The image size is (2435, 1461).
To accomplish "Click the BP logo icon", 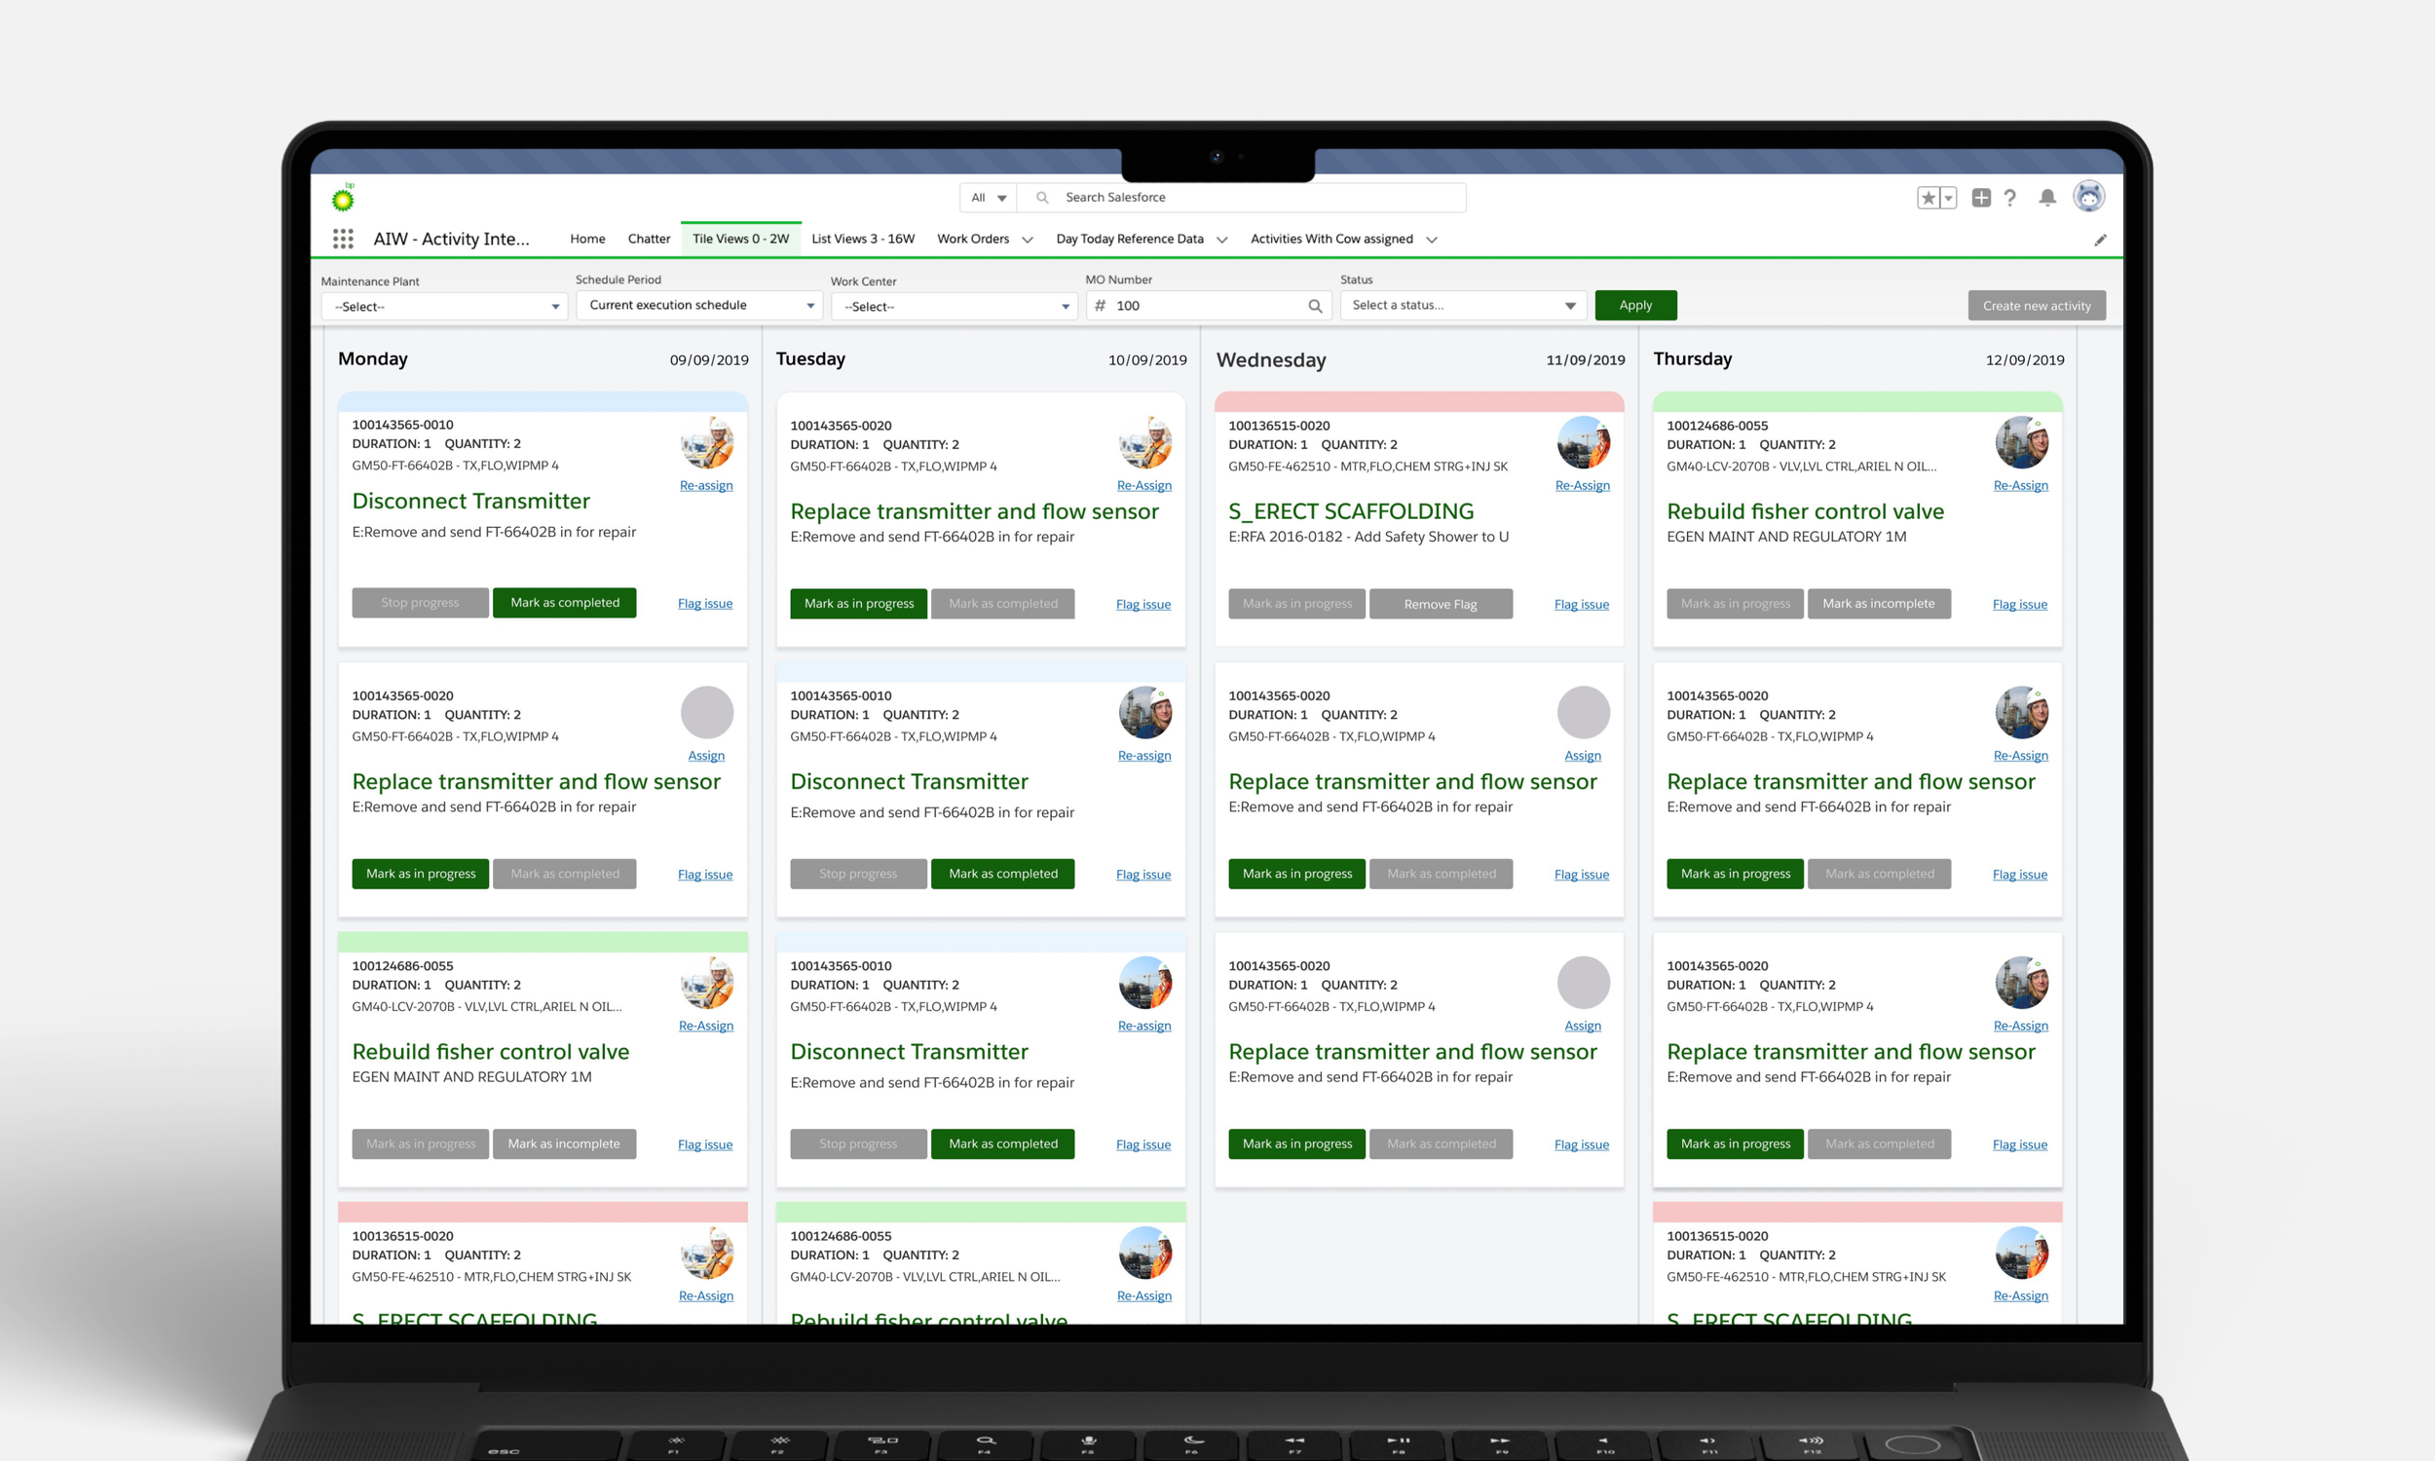I will click(x=343, y=198).
